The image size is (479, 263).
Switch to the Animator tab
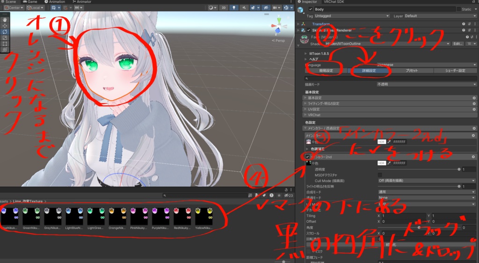pos(82,2)
